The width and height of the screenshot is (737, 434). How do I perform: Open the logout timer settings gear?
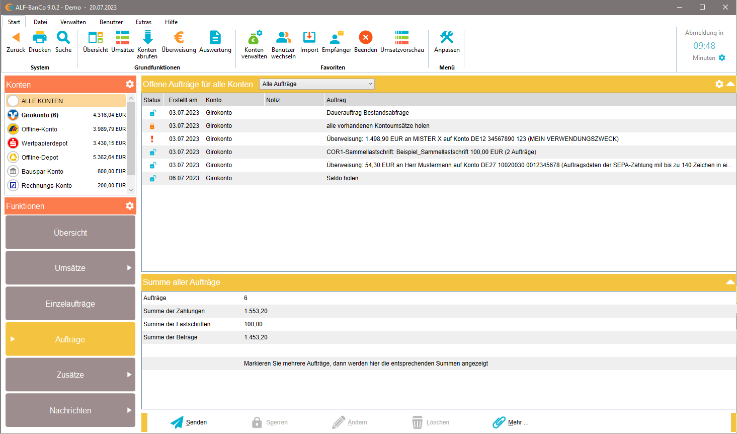[722, 58]
